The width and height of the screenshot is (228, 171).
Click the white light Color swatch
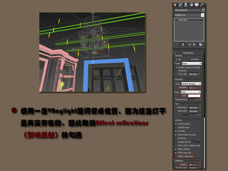194,96
